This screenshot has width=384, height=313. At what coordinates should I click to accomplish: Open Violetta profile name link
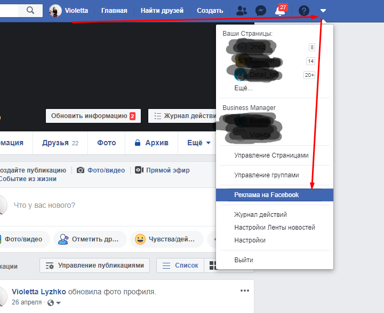click(x=76, y=11)
